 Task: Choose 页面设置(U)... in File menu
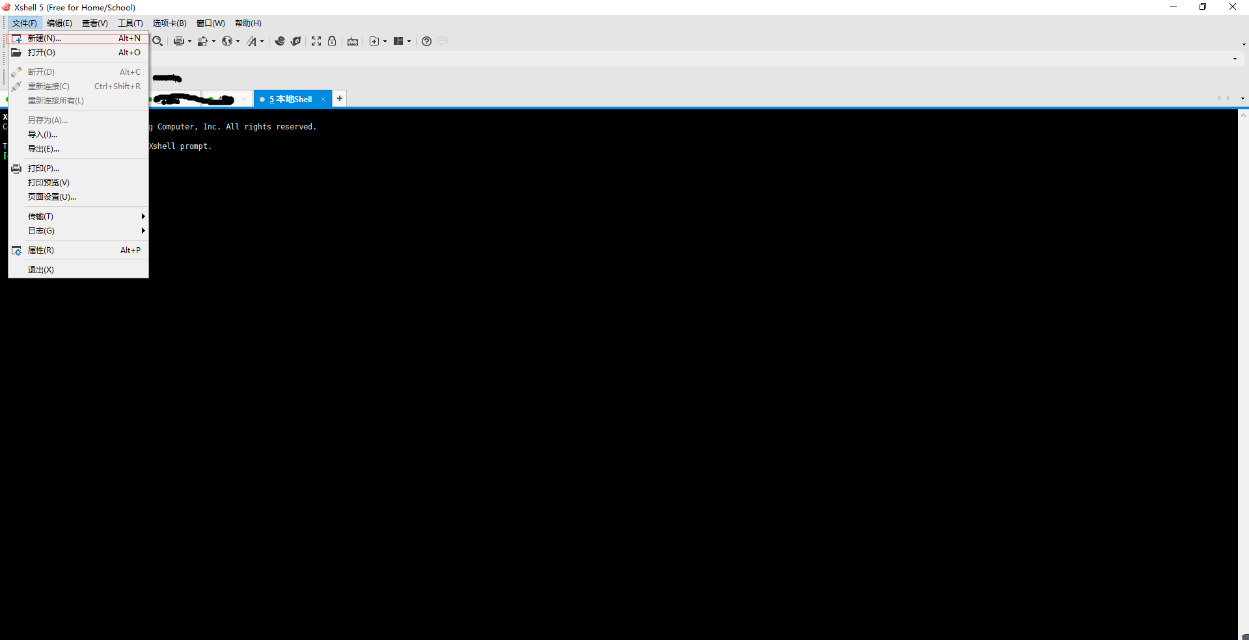click(x=78, y=197)
